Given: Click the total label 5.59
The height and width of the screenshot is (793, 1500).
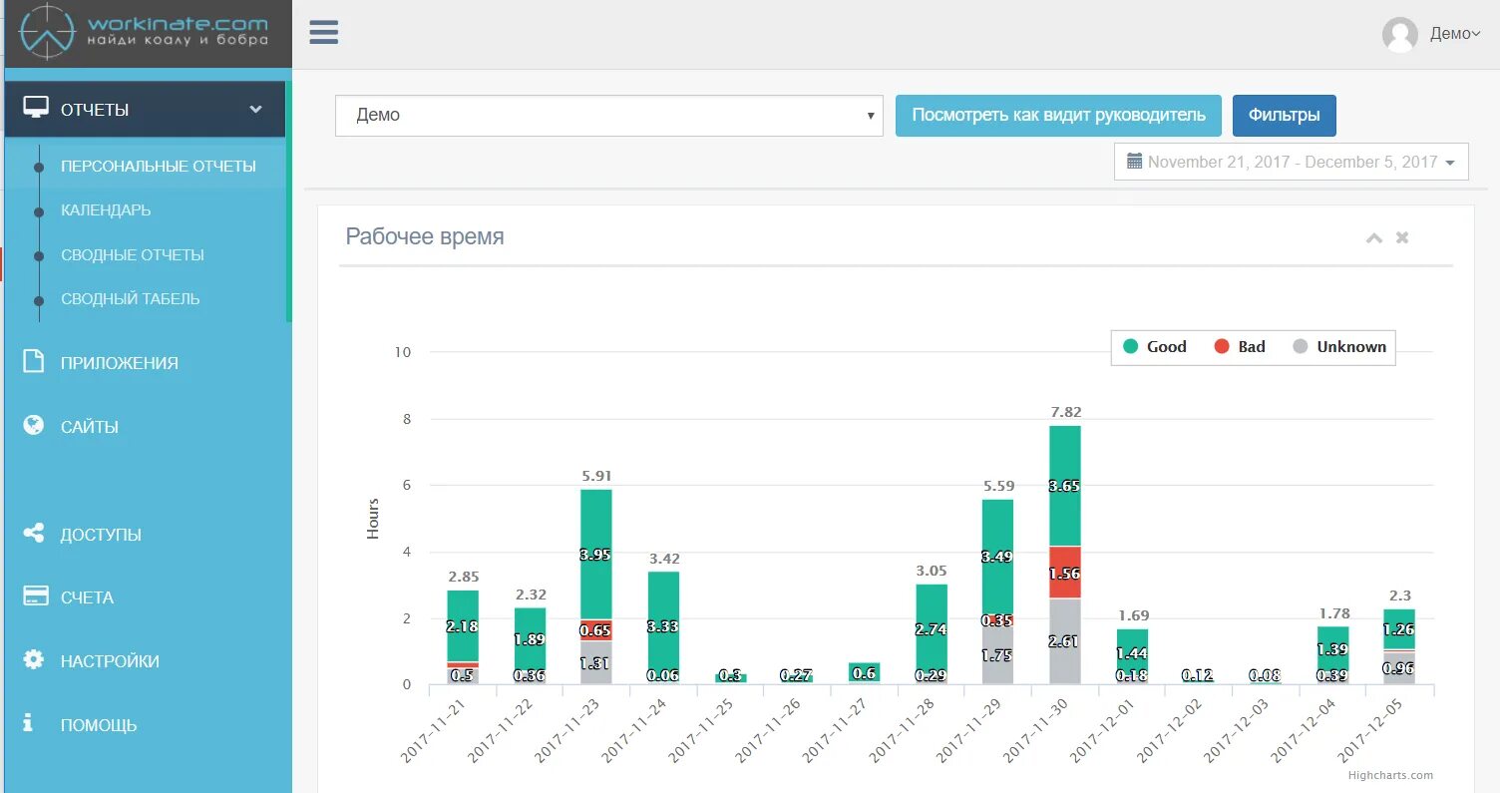Looking at the screenshot, I should pyautogui.click(x=998, y=487).
